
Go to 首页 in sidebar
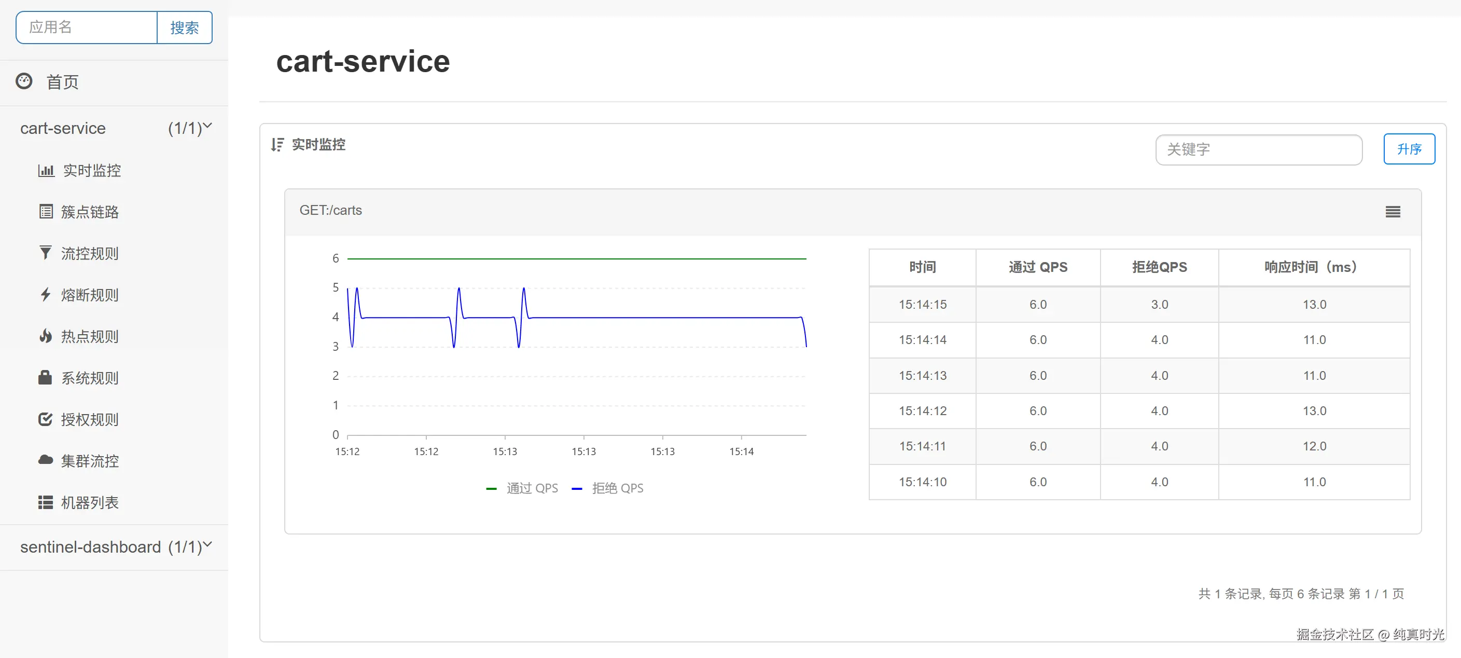pos(62,82)
